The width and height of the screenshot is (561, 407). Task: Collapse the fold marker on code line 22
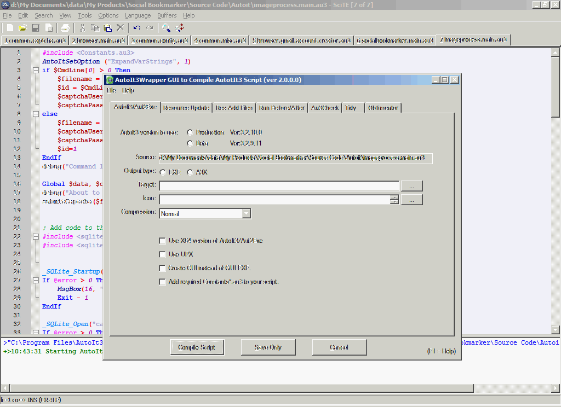pyautogui.click(x=36, y=236)
